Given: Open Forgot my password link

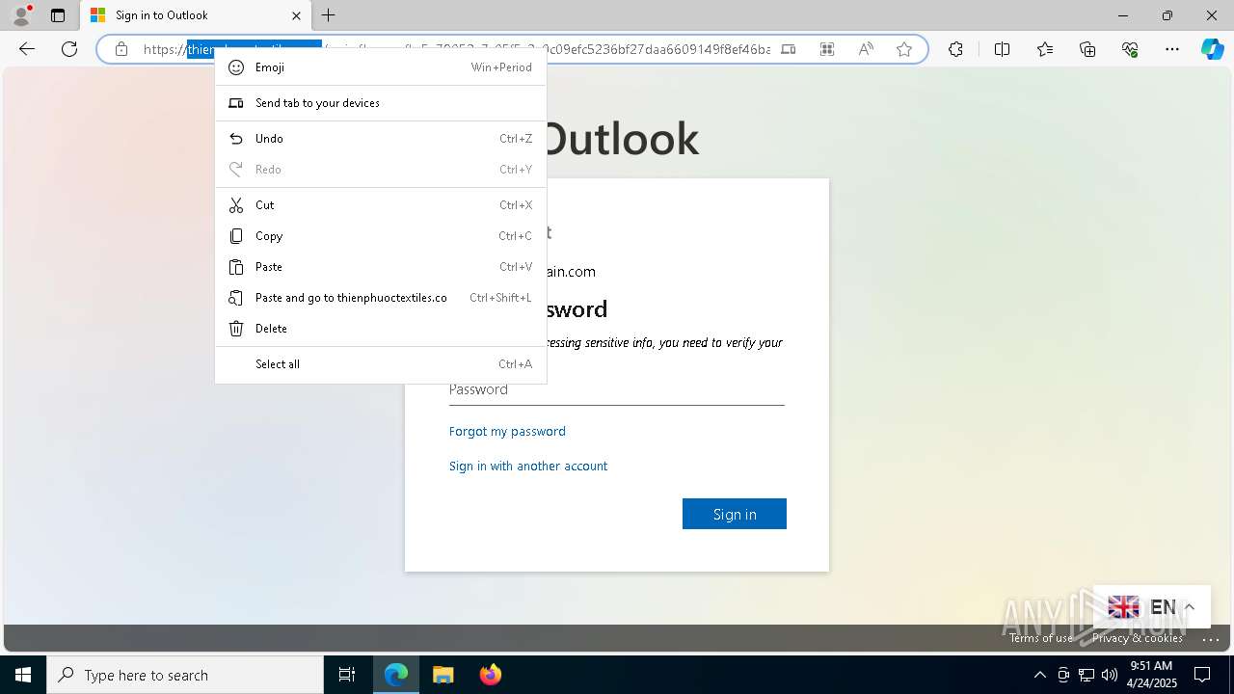Looking at the screenshot, I should point(507,431).
